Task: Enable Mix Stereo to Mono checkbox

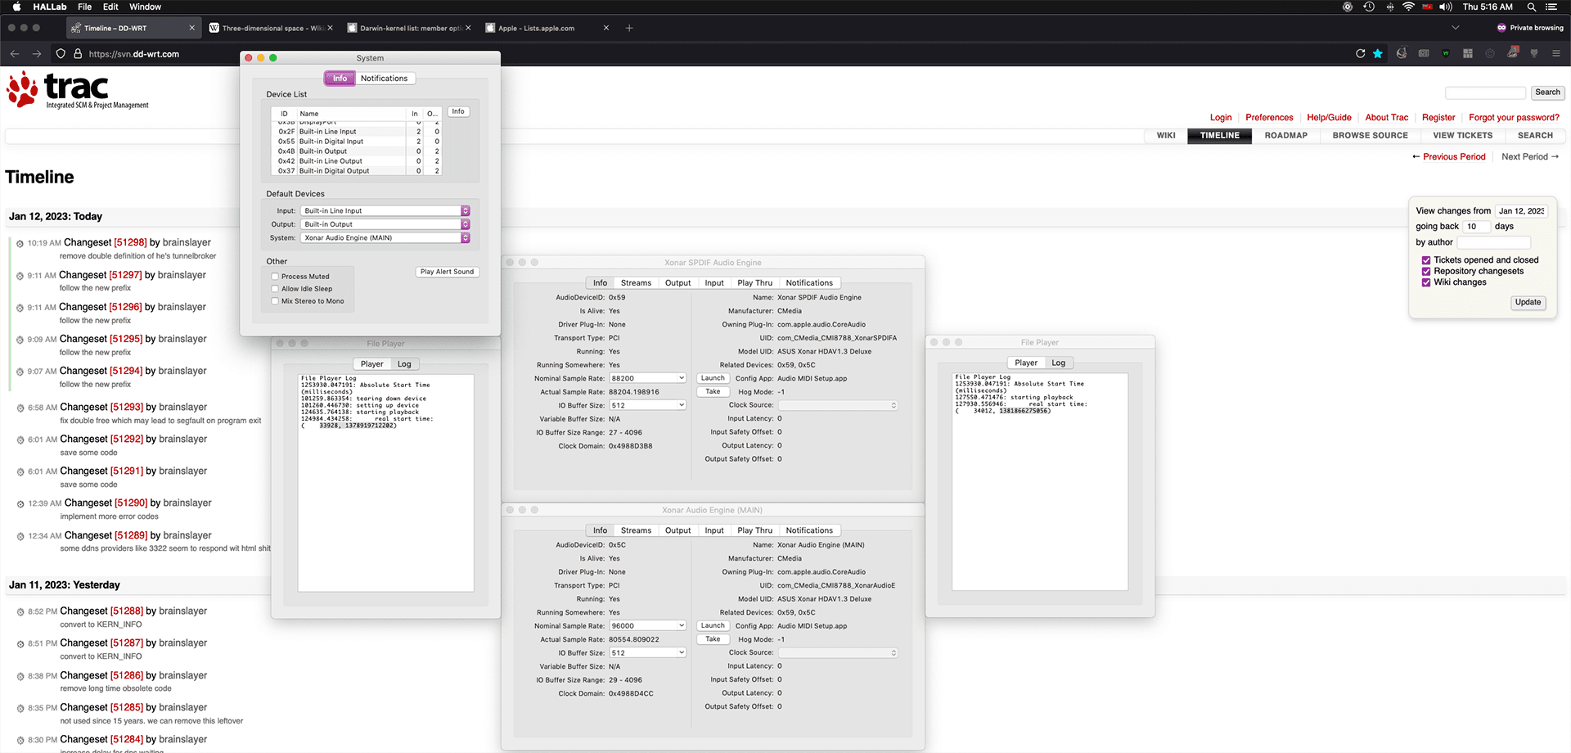Action: (275, 301)
